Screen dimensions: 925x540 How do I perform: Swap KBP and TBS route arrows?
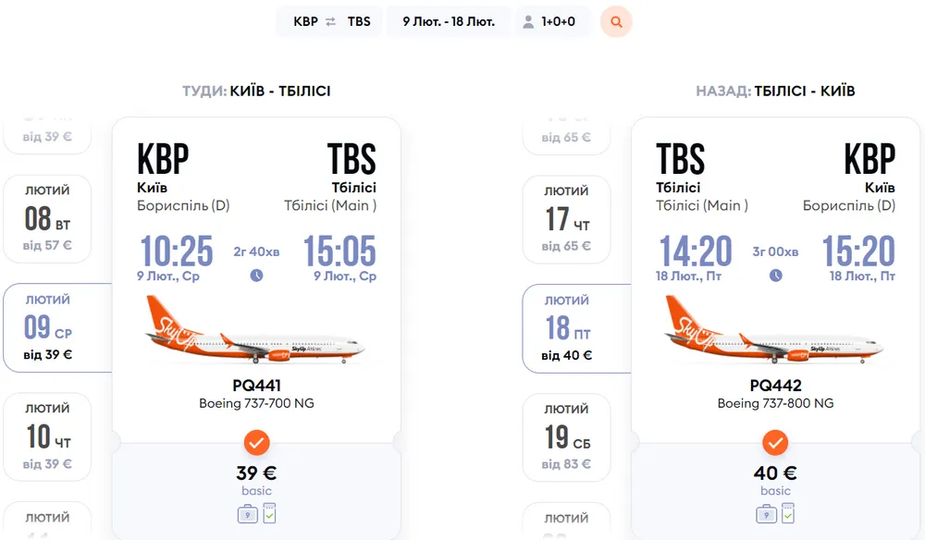[x=331, y=21]
